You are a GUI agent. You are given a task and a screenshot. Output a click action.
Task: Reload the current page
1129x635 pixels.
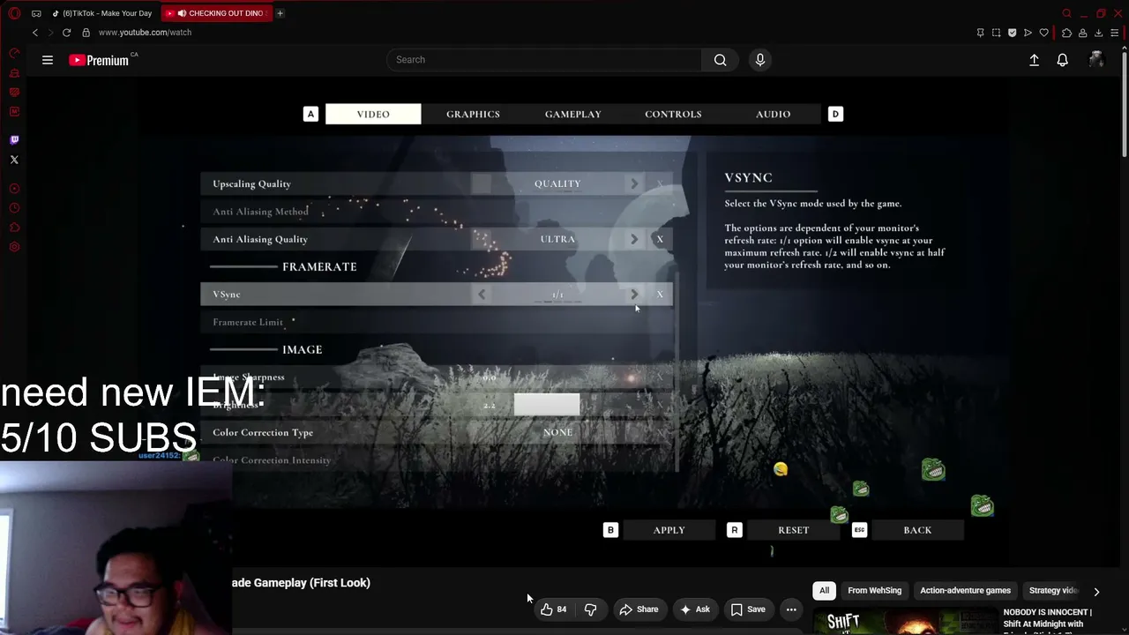[x=66, y=33]
